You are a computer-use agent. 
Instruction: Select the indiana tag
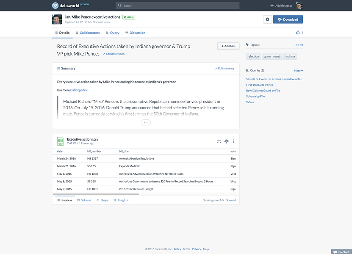290,56
